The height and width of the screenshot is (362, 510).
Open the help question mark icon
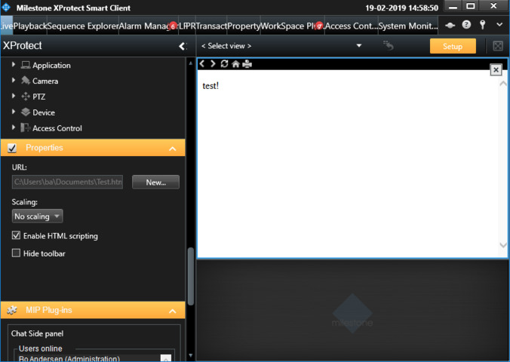pyautogui.click(x=466, y=25)
